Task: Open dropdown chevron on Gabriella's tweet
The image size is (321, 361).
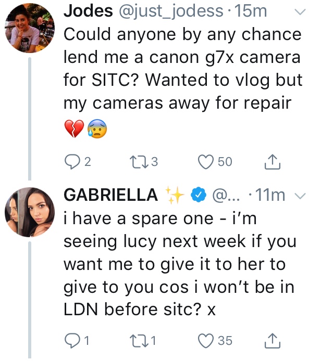Action: pyautogui.click(x=300, y=196)
